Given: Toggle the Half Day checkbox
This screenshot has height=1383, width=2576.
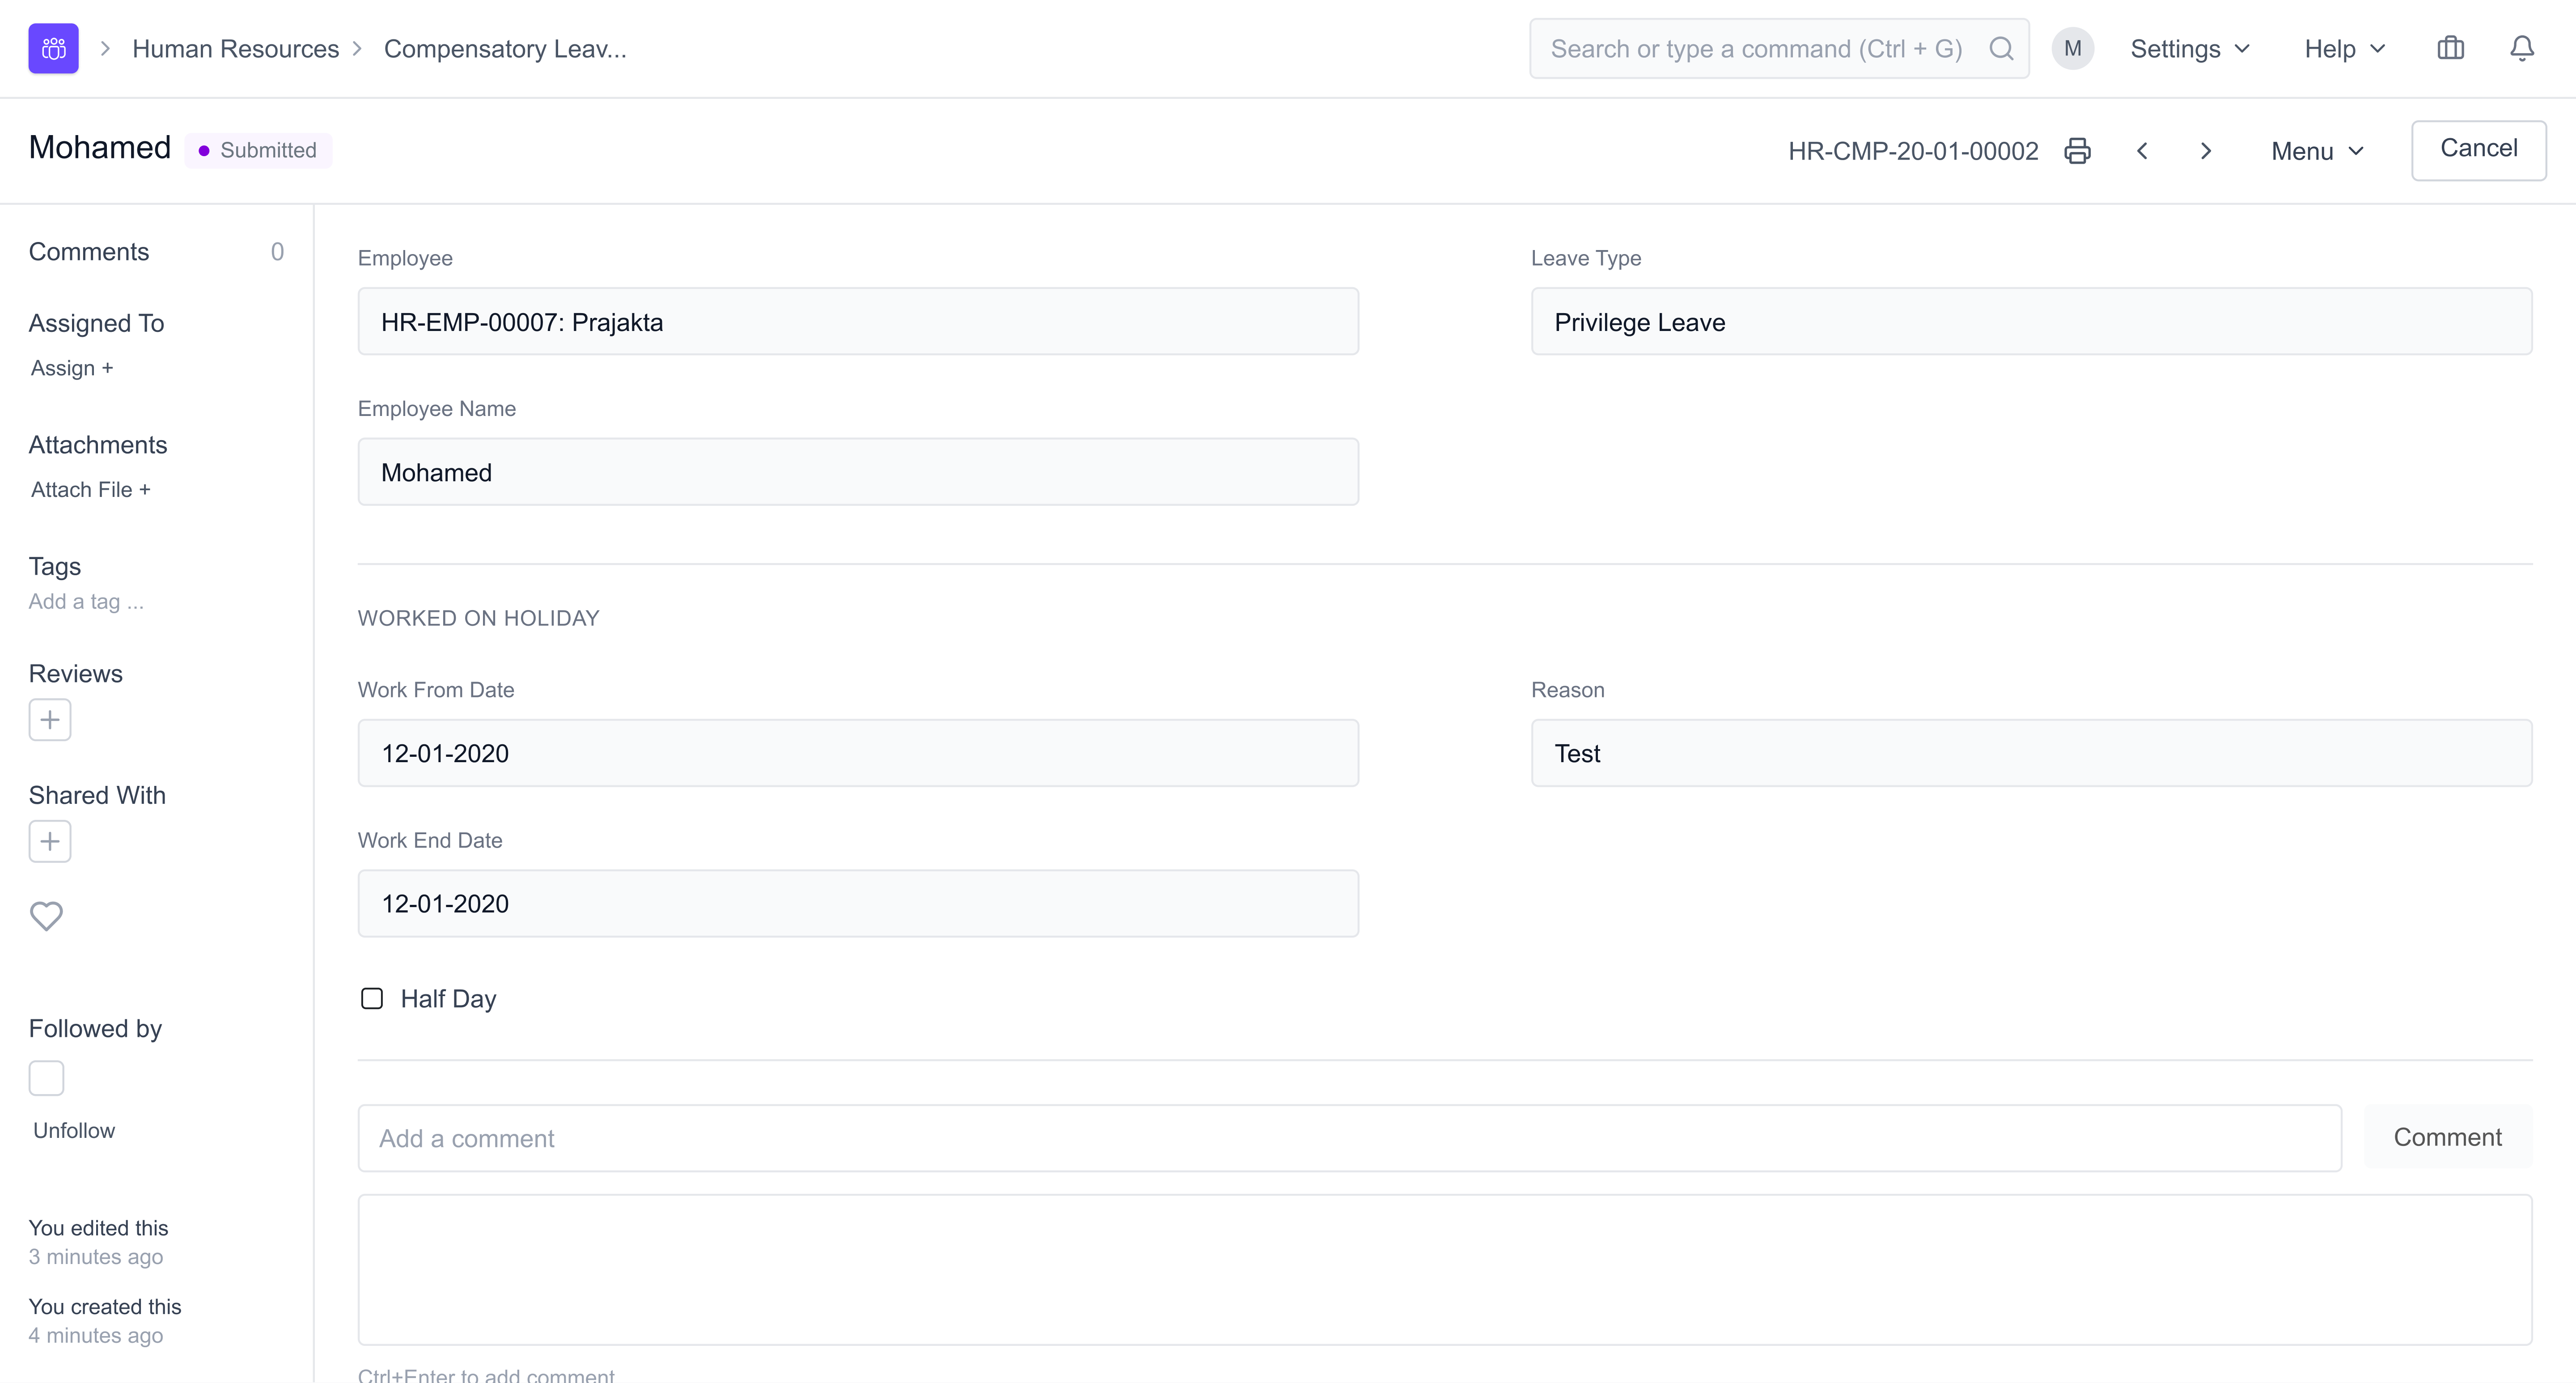Looking at the screenshot, I should tap(372, 998).
